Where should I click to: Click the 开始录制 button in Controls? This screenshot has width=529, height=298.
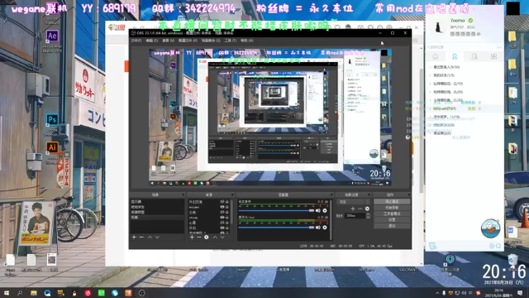[x=392, y=208]
